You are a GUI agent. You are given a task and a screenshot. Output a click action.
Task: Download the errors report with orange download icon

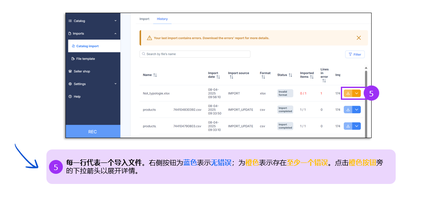[348, 93]
